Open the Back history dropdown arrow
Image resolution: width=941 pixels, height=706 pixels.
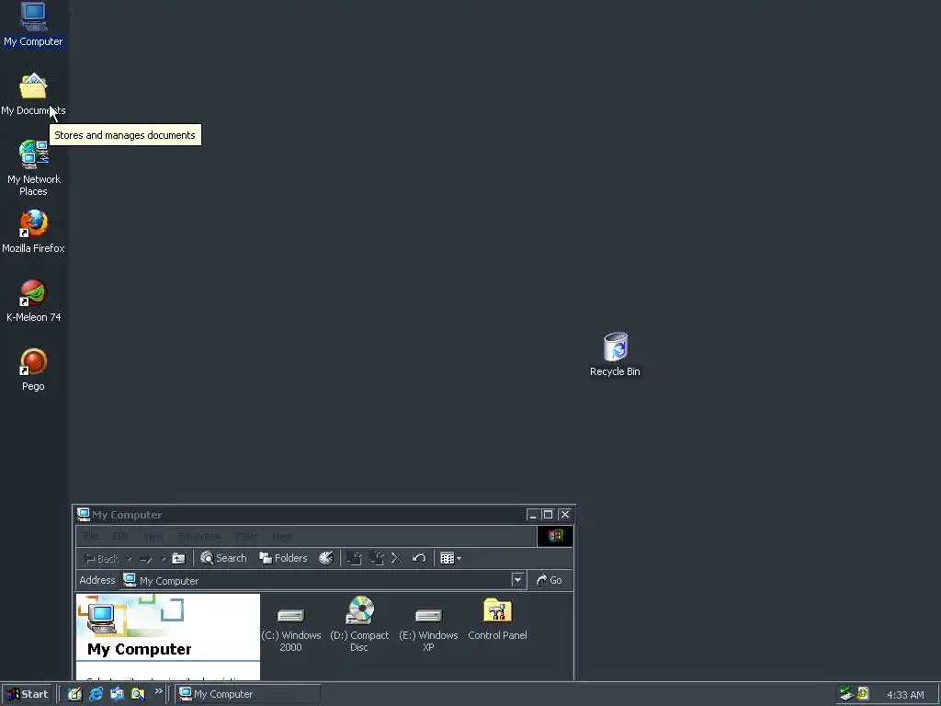pos(130,559)
